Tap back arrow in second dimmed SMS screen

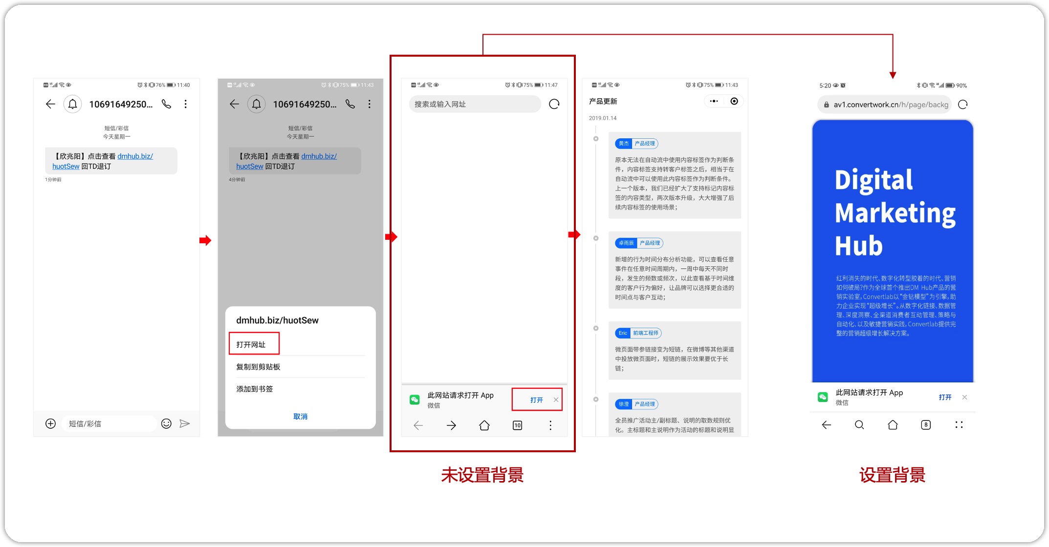click(x=234, y=104)
